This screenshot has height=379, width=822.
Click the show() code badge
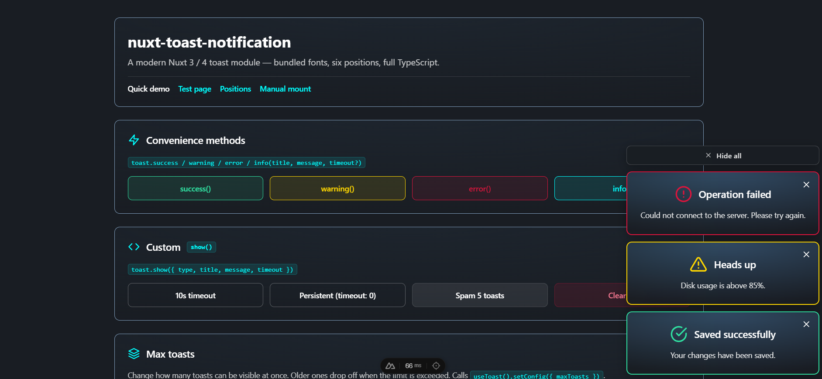click(x=201, y=247)
